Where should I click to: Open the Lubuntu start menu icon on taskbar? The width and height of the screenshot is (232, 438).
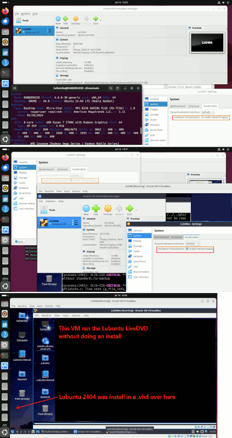pyautogui.click(x=13, y=431)
